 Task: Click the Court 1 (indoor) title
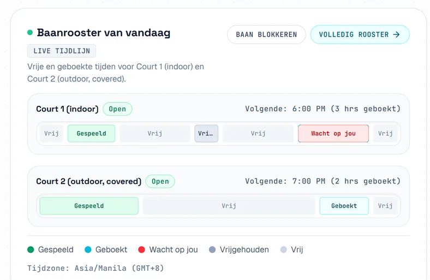(x=67, y=109)
